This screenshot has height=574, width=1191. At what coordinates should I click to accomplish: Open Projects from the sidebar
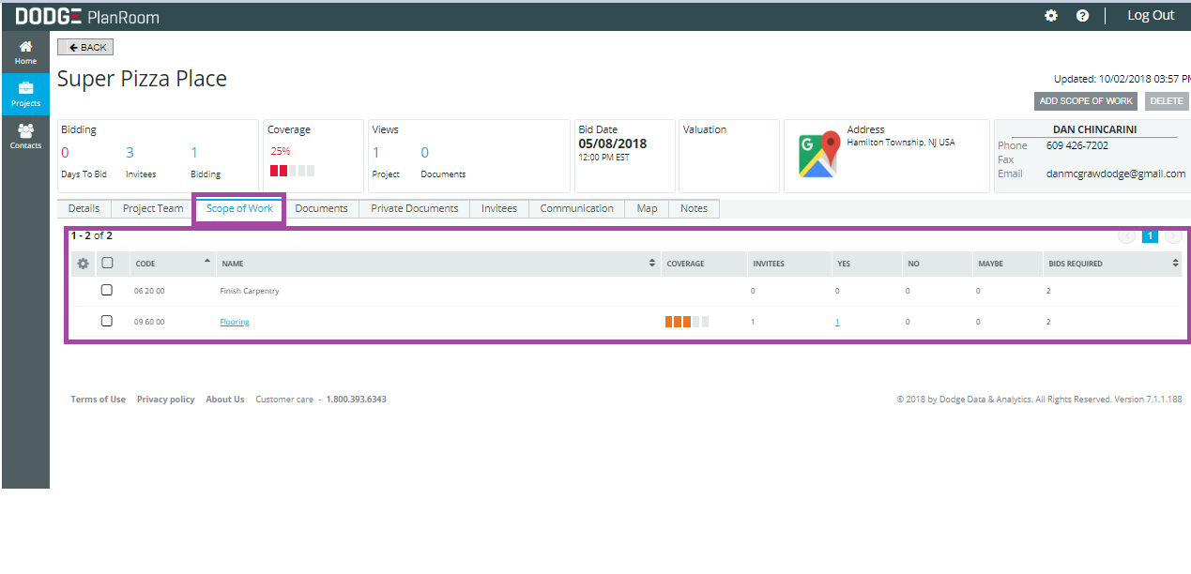(x=25, y=94)
